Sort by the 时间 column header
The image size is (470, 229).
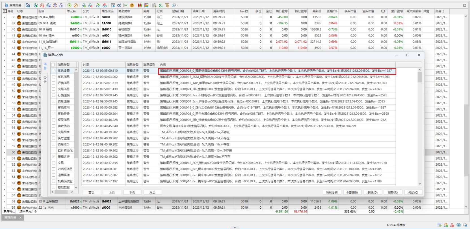(x=103, y=65)
